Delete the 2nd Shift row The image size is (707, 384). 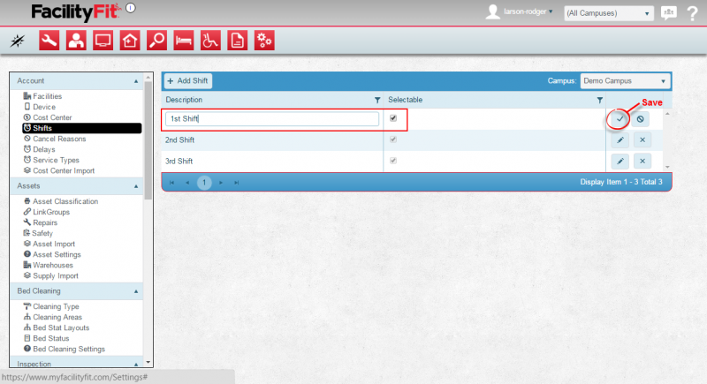pyautogui.click(x=642, y=140)
